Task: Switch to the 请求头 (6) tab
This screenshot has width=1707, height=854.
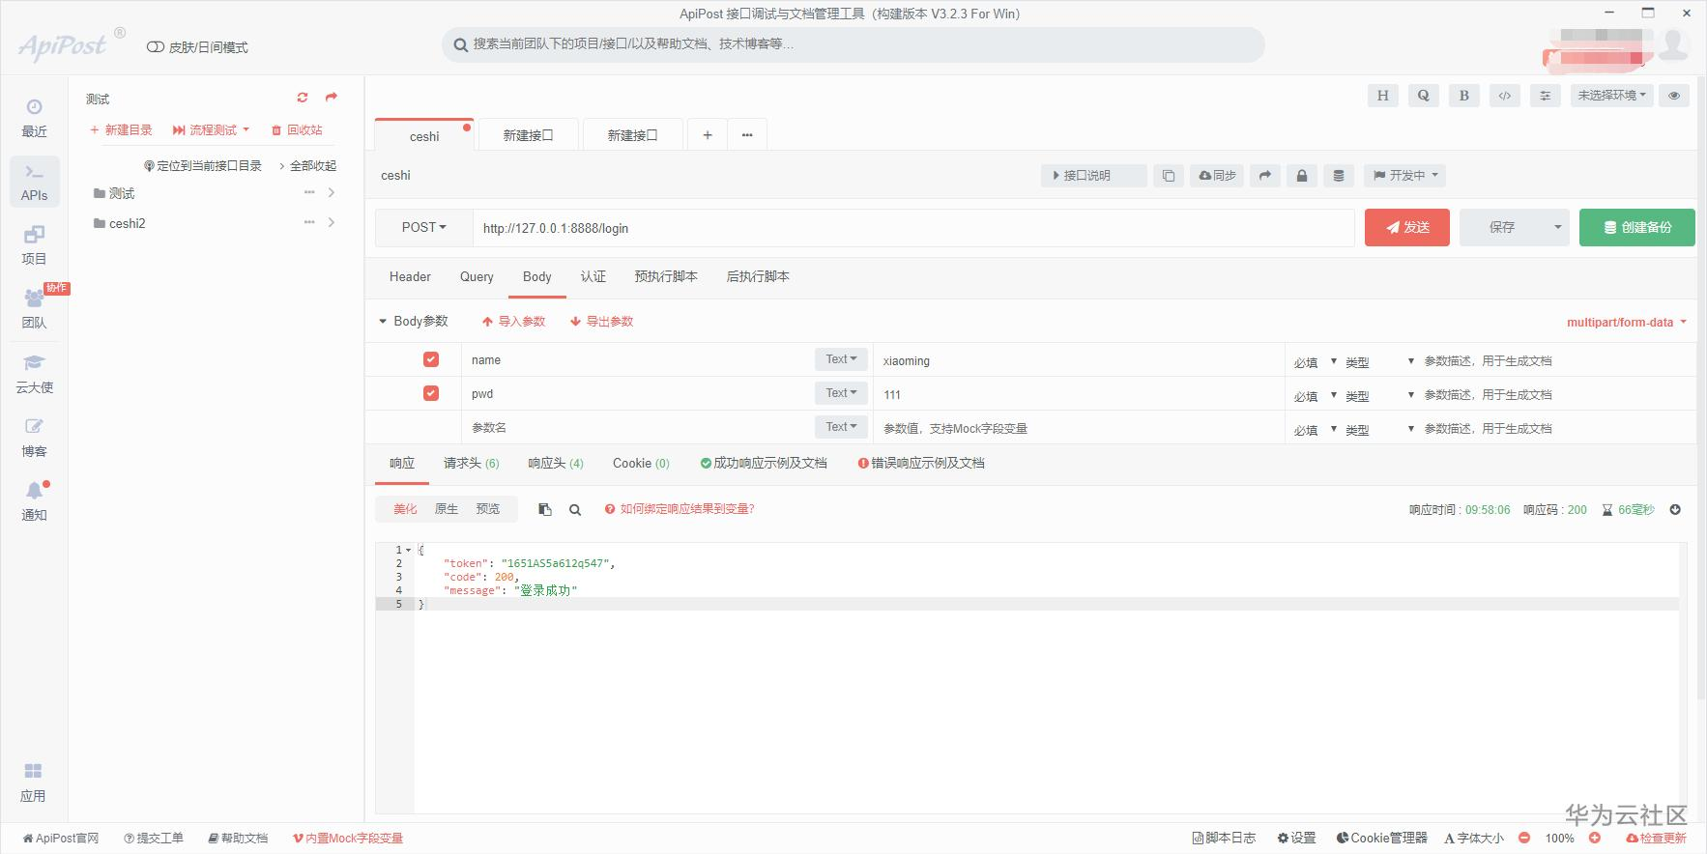Action: 472,463
